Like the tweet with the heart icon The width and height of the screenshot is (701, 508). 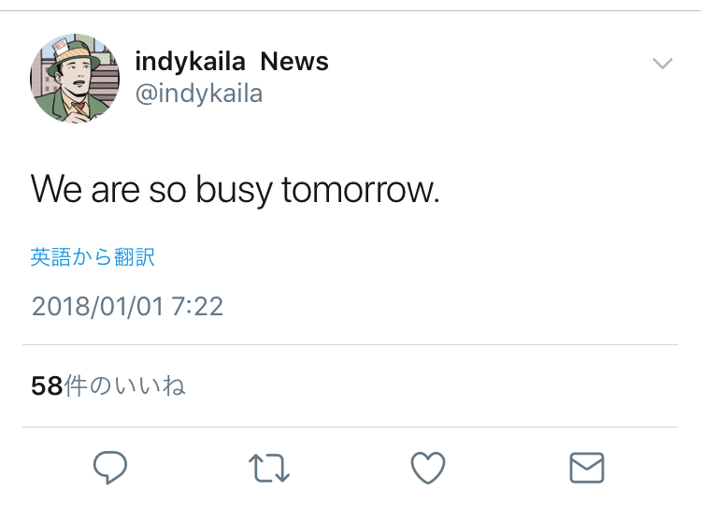[x=428, y=467]
